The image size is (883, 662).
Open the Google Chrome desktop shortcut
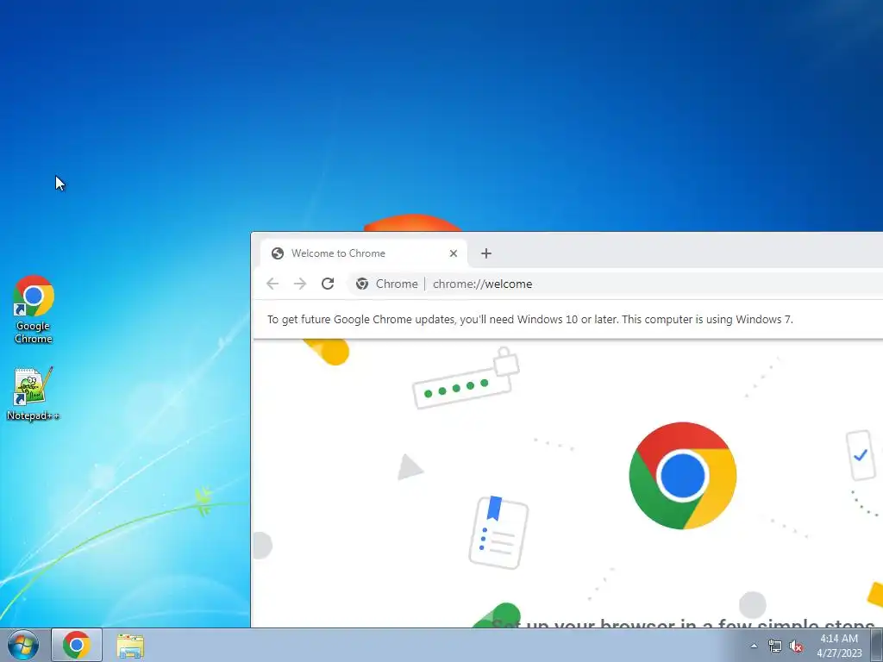point(34,309)
